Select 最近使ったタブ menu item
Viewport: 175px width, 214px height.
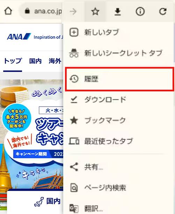click(x=119, y=141)
